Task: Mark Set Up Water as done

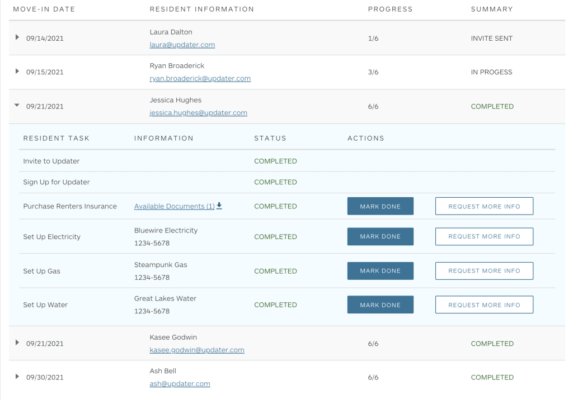Action: pos(380,304)
